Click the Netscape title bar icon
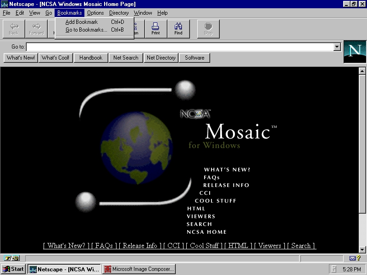The image size is (367, 275). (5, 4)
